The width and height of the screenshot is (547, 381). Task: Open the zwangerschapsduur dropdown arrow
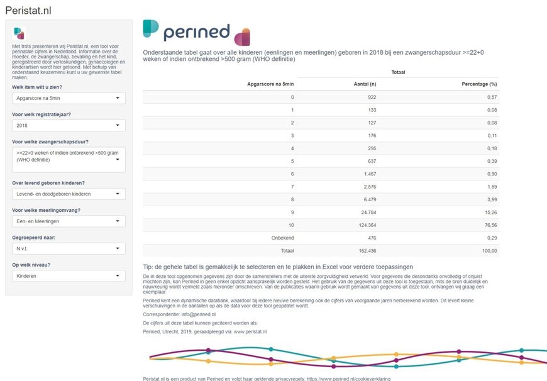118,160
